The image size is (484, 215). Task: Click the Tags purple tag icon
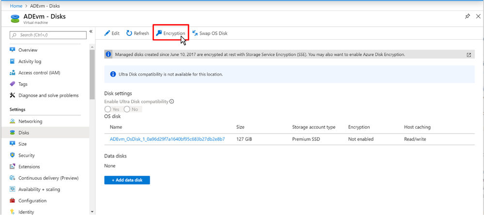pos(12,84)
